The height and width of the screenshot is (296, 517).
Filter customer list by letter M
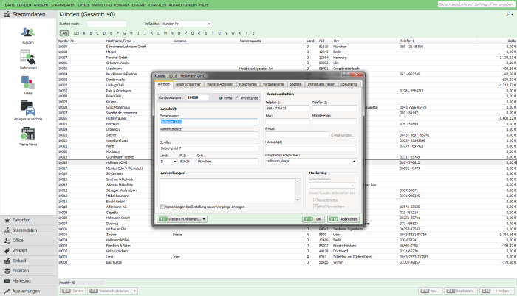click(x=165, y=33)
